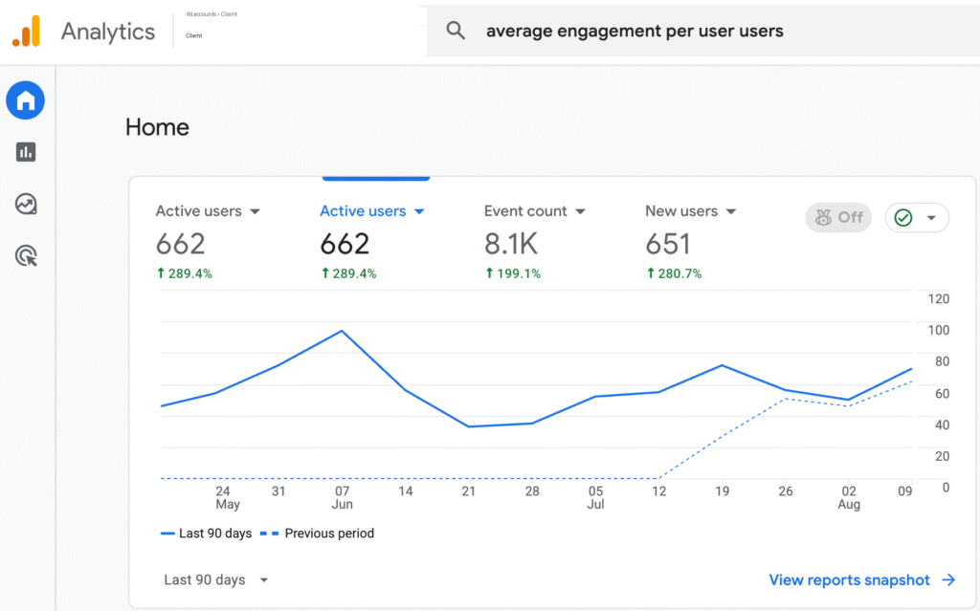The width and height of the screenshot is (980, 611).
Task: Open the Last 90 days date range dropdown
Action: [x=215, y=579]
